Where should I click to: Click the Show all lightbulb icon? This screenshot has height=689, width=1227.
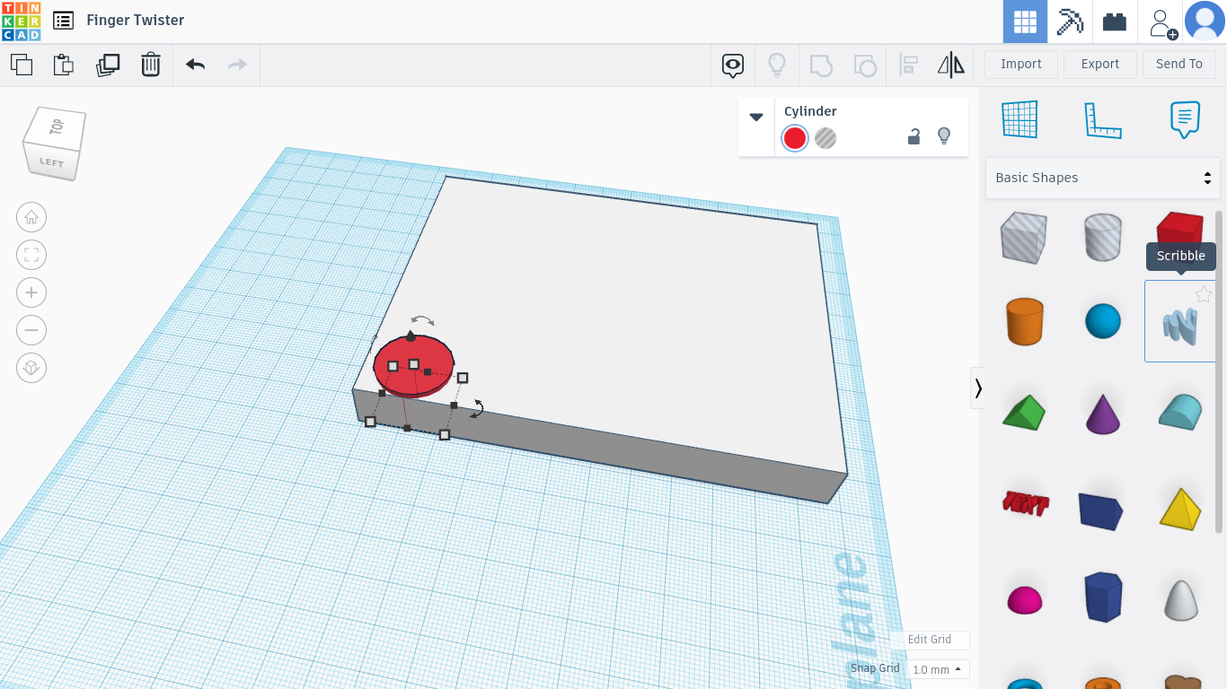coord(777,65)
